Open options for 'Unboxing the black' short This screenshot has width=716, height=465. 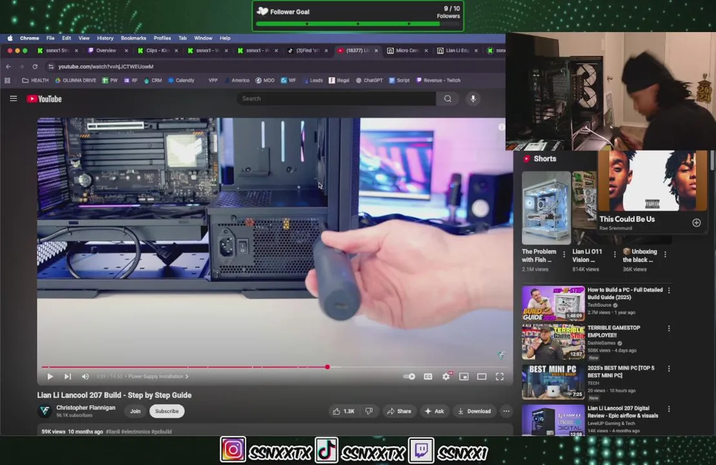point(665,254)
